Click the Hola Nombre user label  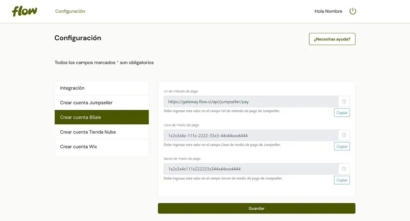pos(328,11)
